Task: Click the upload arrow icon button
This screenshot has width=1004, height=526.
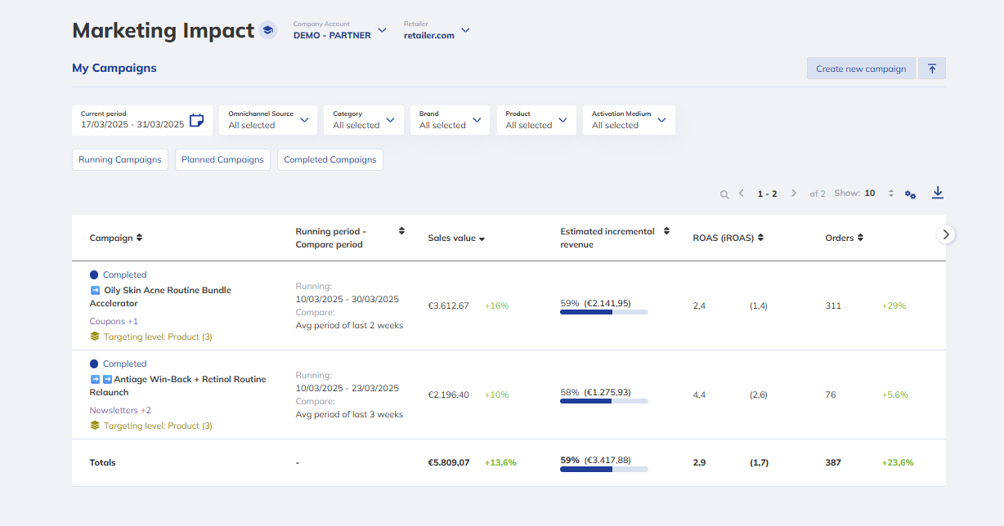Action: [x=932, y=69]
